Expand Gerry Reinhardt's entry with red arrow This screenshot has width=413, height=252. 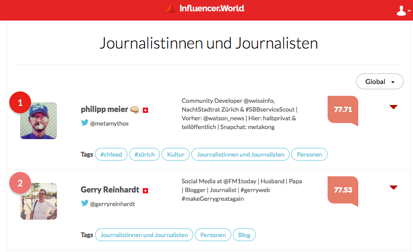coord(393,188)
